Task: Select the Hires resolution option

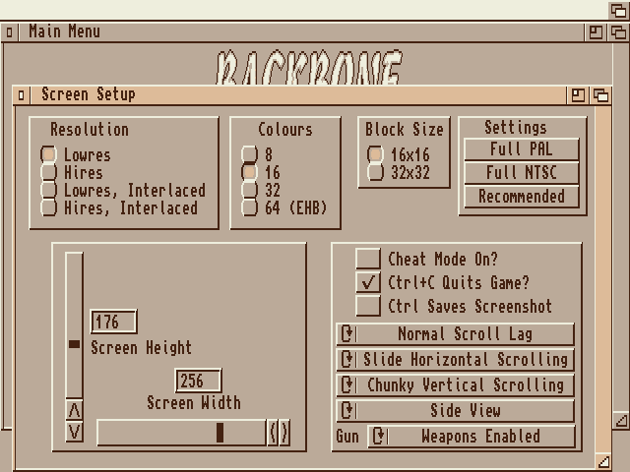Action: point(48,172)
